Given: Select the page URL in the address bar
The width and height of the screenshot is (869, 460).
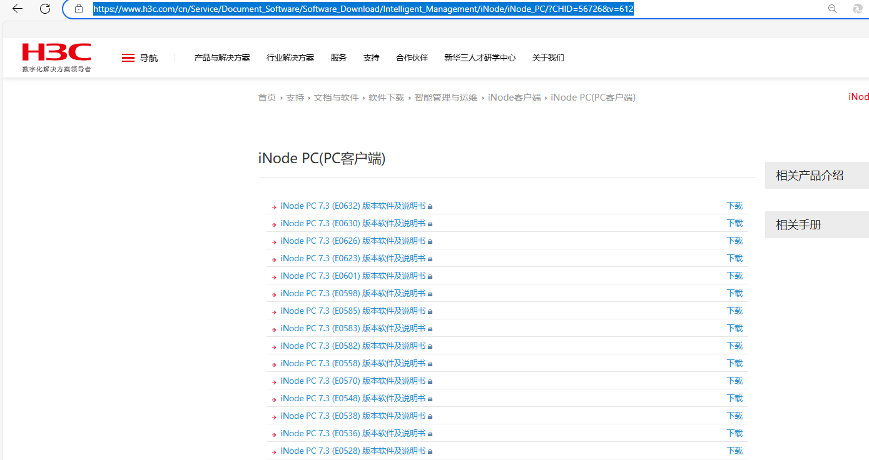Looking at the screenshot, I should 363,9.
